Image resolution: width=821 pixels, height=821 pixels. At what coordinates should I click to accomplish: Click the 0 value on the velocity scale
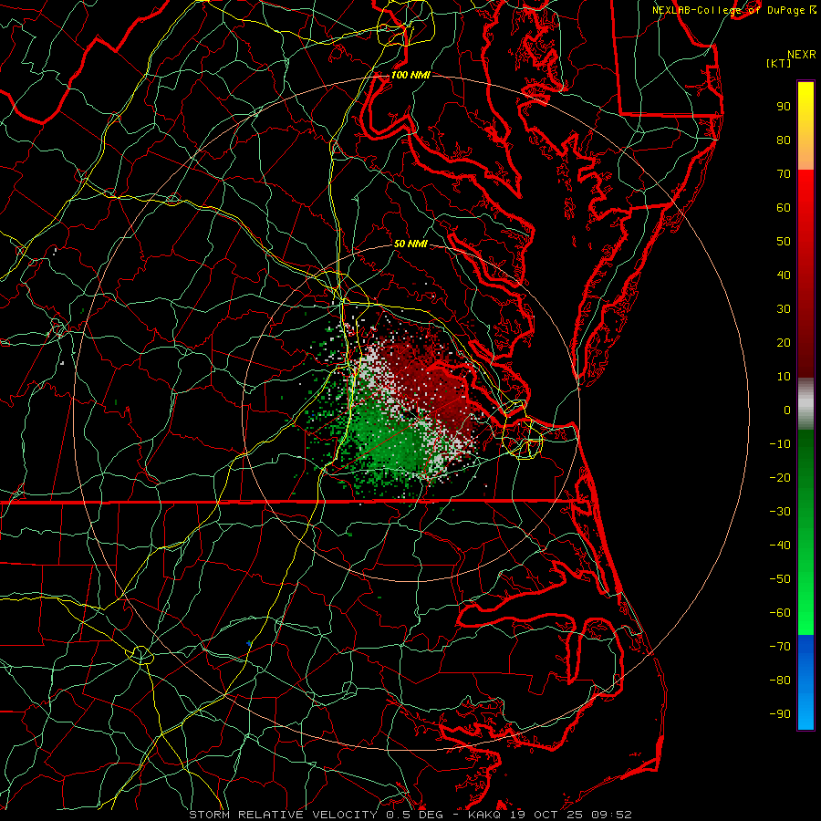pyautogui.click(x=787, y=410)
